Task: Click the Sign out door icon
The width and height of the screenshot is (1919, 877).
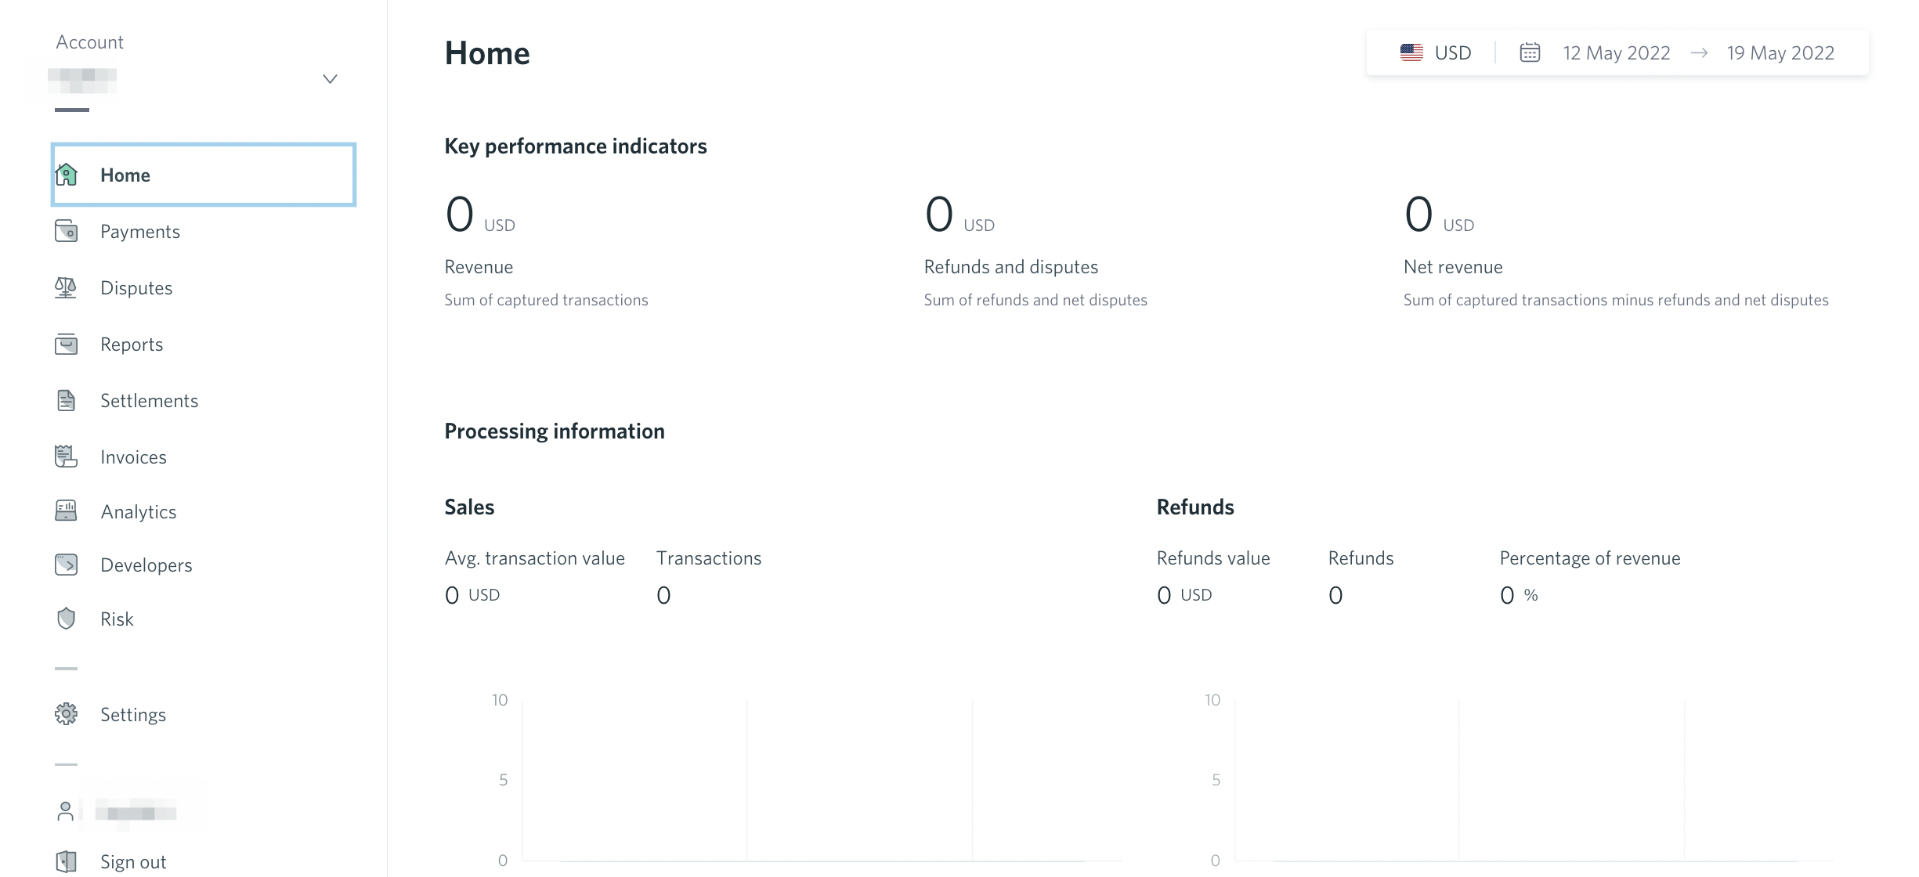Action: click(67, 861)
